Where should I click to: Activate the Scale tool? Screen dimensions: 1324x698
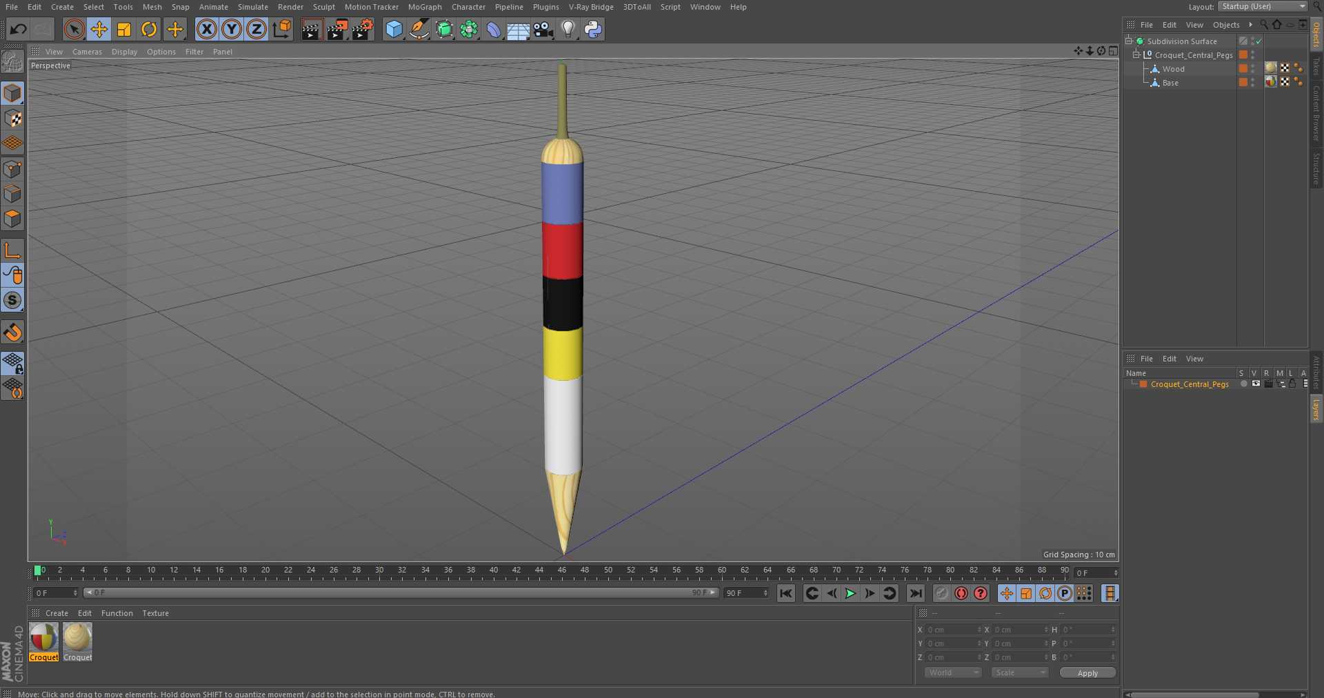coord(124,29)
